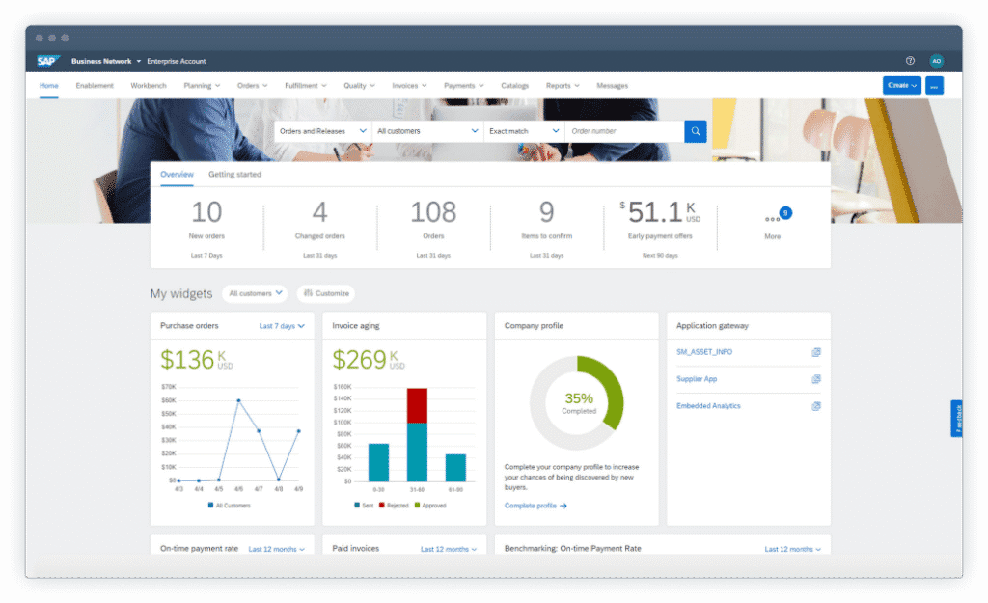The image size is (988, 603).
Task: Open the All customers widget filter
Action: (x=257, y=293)
